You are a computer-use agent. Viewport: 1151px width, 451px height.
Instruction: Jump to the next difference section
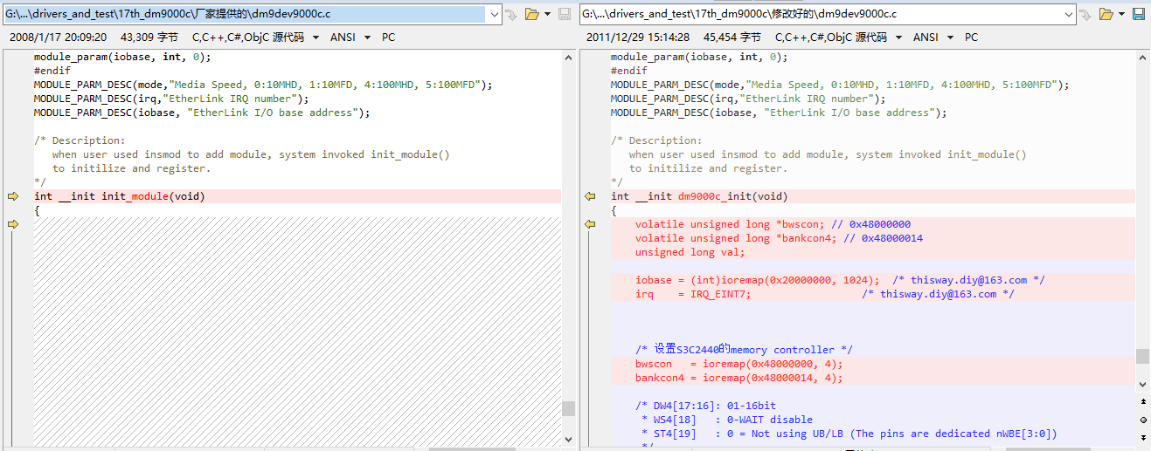1143,436
